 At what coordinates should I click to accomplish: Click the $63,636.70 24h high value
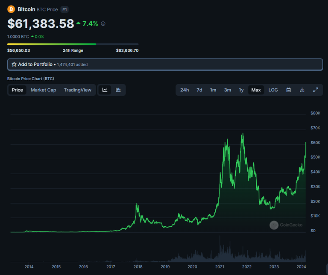127,50
